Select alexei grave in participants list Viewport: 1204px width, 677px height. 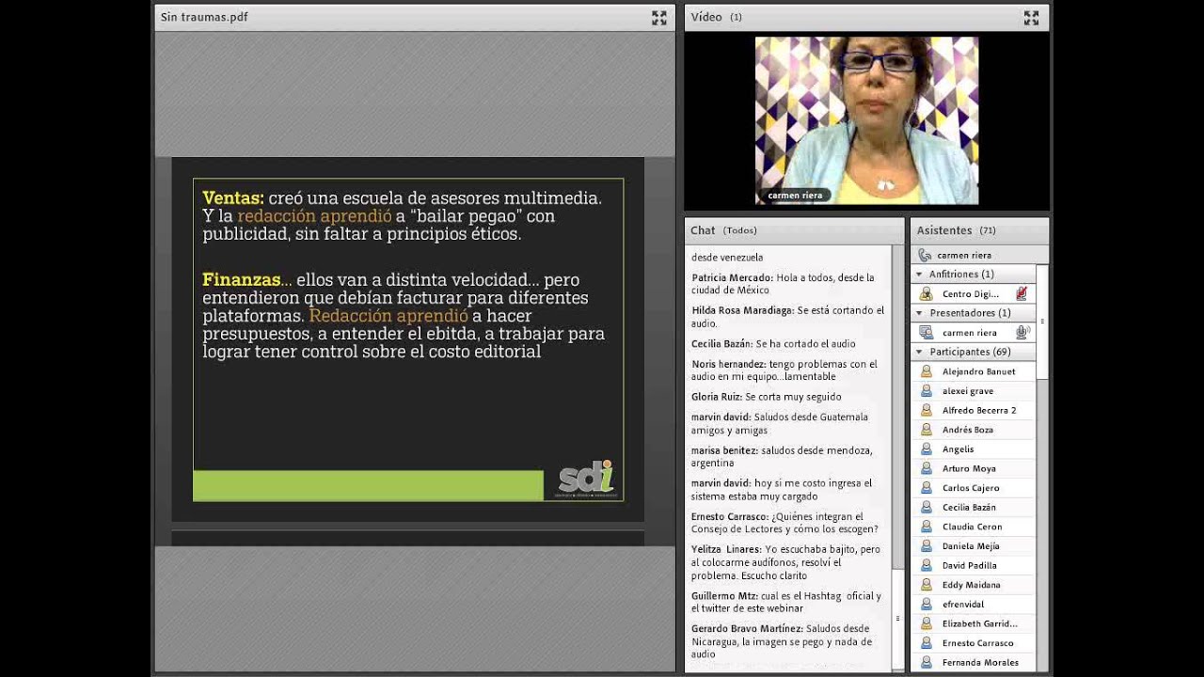click(x=974, y=390)
